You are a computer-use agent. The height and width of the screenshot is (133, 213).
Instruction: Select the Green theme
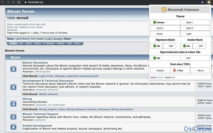click(x=165, y=34)
